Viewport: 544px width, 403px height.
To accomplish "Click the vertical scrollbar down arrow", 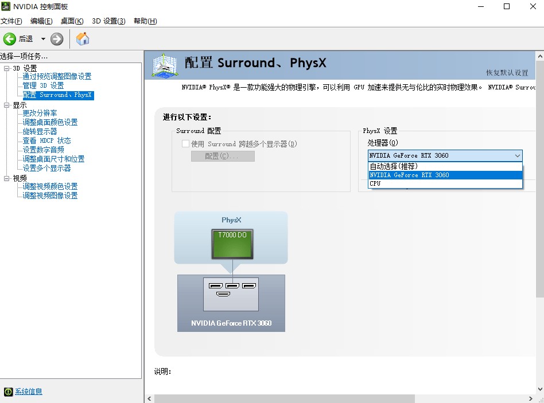I will point(540,389).
